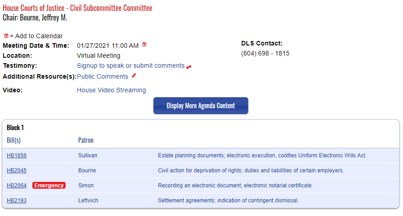Screen dimensions: 403x216
Task: Select the Settlement agreements description text
Action: (x=228, y=201)
